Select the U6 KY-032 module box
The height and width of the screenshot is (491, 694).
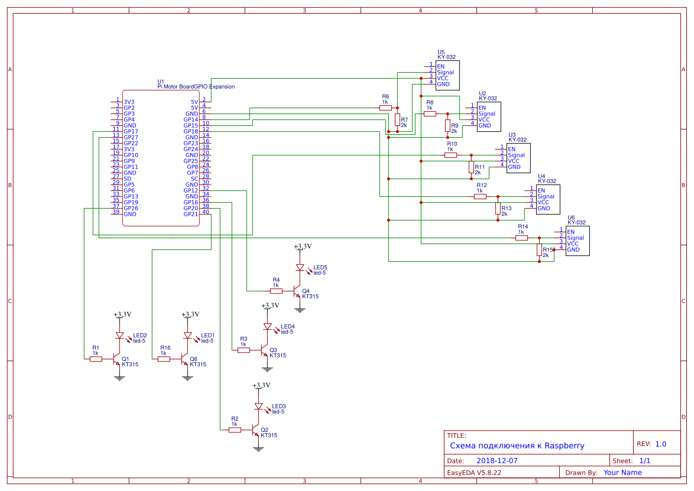(x=578, y=240)
